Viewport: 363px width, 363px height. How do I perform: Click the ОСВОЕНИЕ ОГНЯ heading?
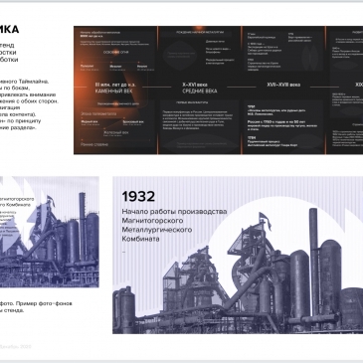coord(116,53)
